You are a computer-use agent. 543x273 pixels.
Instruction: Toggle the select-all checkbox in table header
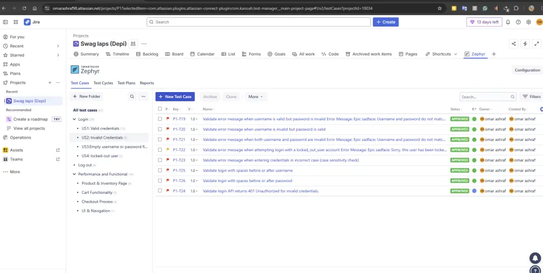point(160,109)
